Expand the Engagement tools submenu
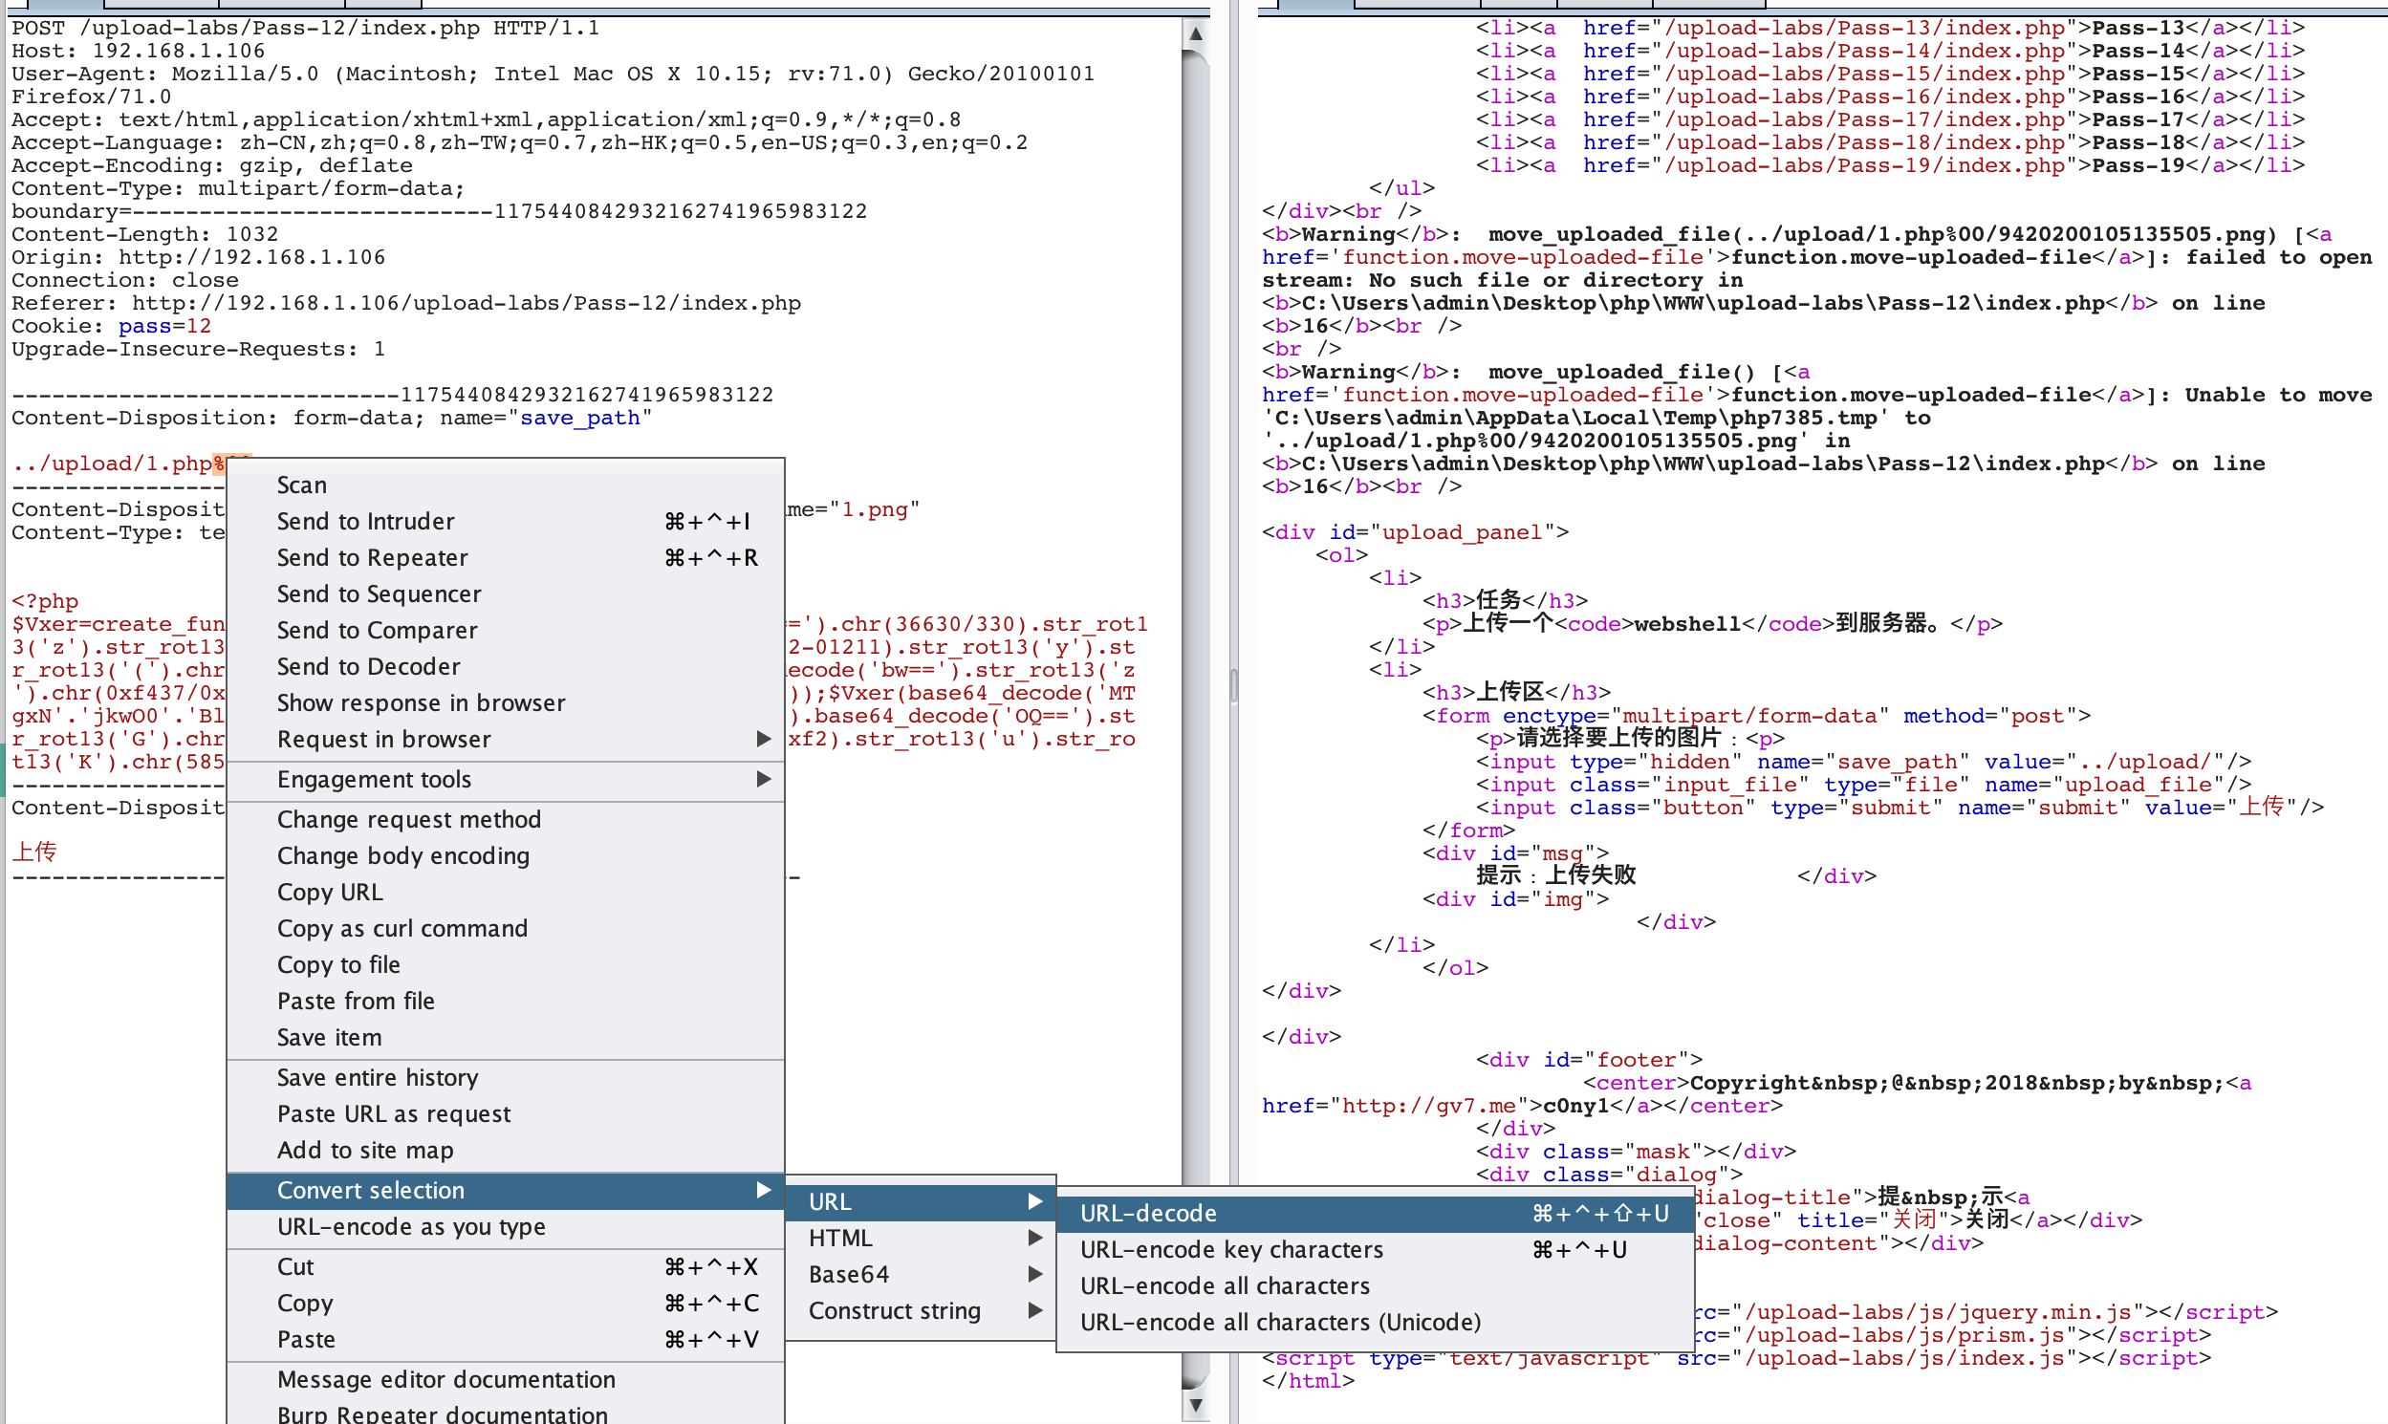 (x=506, y=780)
